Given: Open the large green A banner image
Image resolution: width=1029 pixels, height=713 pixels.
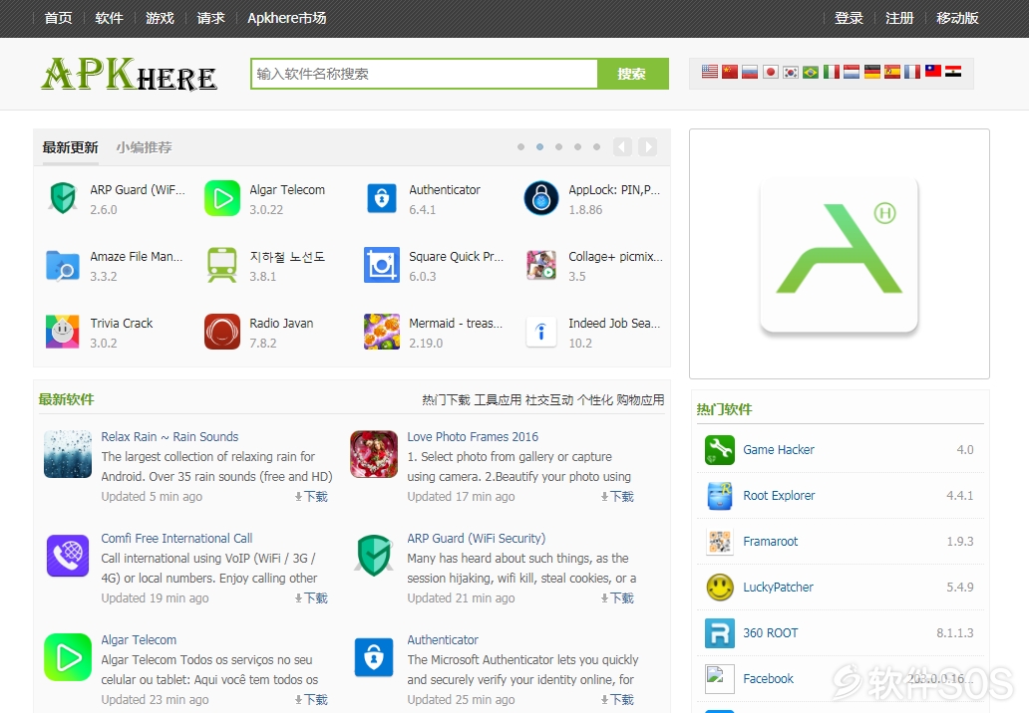Looking at the screenshot, I should pos(840,254).
